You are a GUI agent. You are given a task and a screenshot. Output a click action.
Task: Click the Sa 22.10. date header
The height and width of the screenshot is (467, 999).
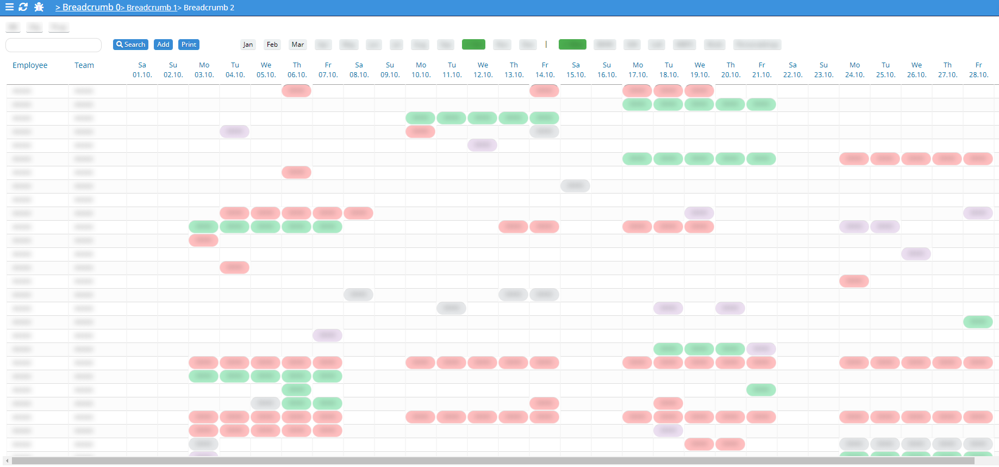[793, 70]
